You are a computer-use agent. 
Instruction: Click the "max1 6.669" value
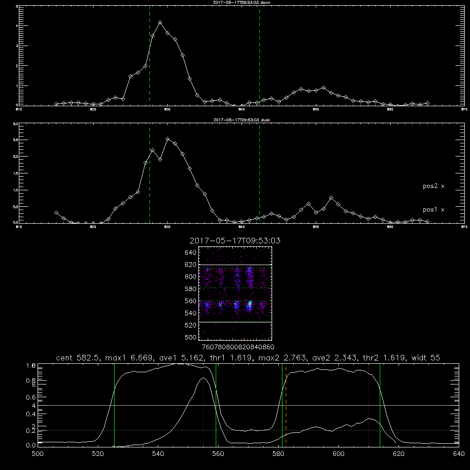tap(130, 358)
